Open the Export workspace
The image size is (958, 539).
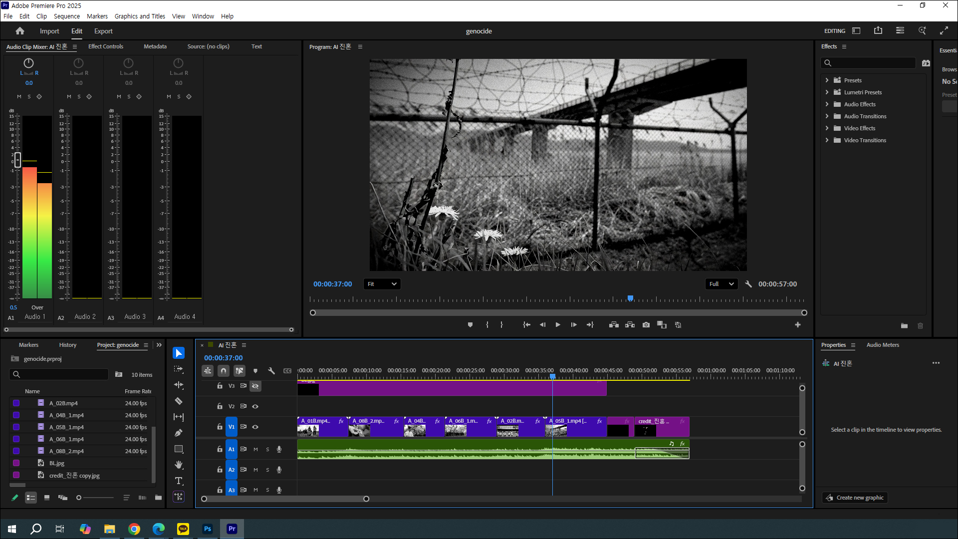point(103,31)
